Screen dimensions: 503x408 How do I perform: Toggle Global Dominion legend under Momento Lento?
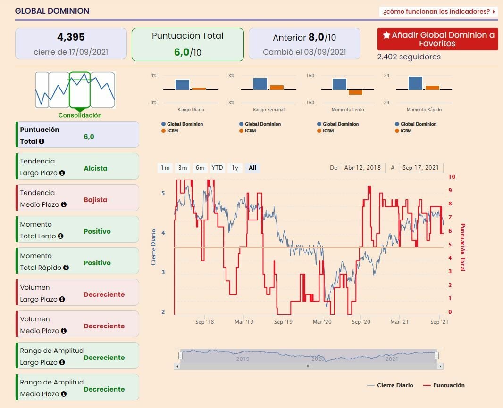click(x=338, y=124)
